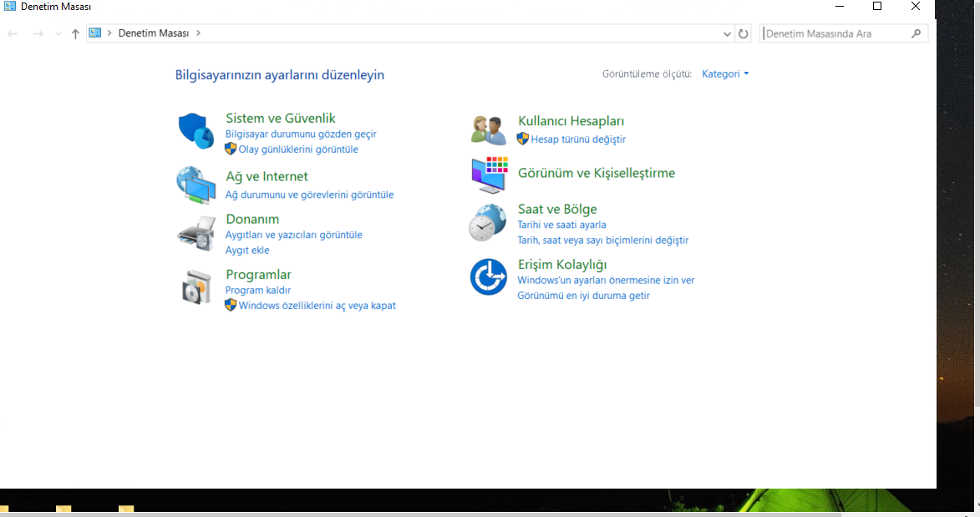Open Ağ durumunu ve görevlerini görüntüle
Screen dimensions: 980x517
309,195
